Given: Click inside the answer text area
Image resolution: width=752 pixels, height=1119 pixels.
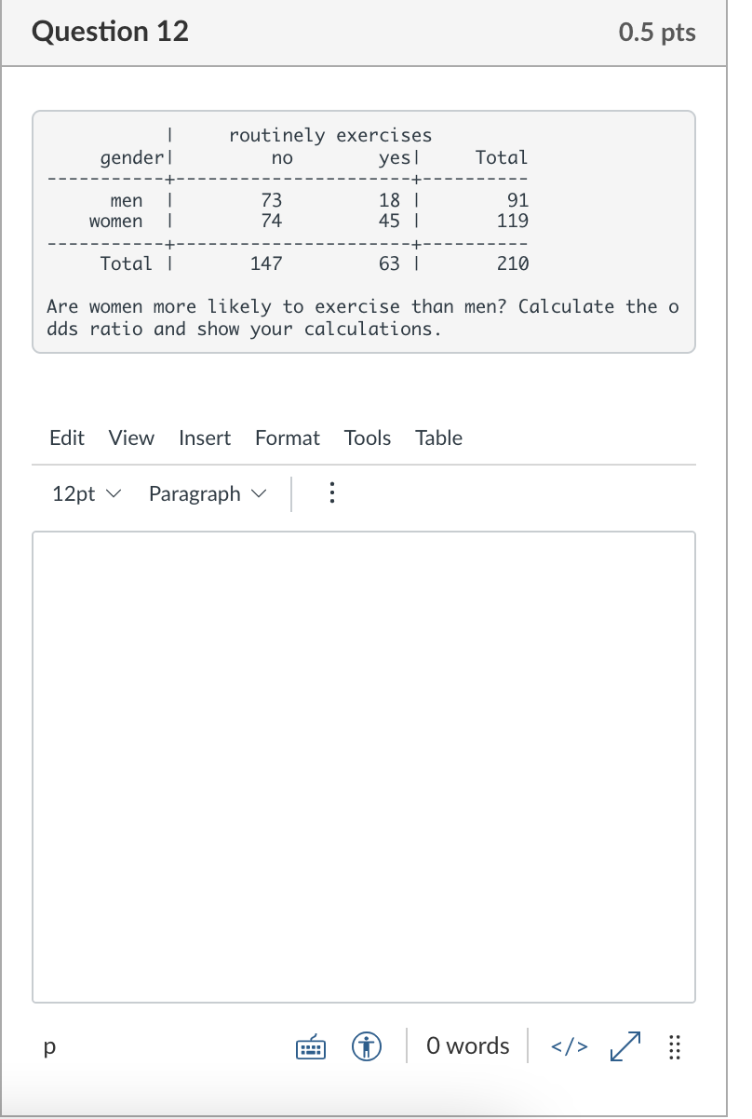Looking at the screenshot, I should click(x=365, y=763).
